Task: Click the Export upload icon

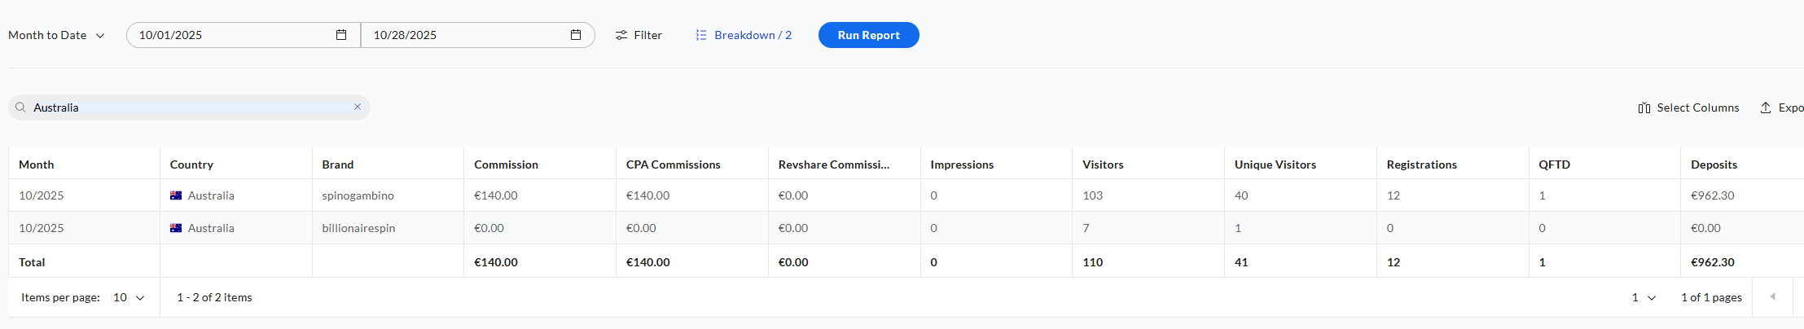Action: pyautogui.click(x=1766, y=107)
